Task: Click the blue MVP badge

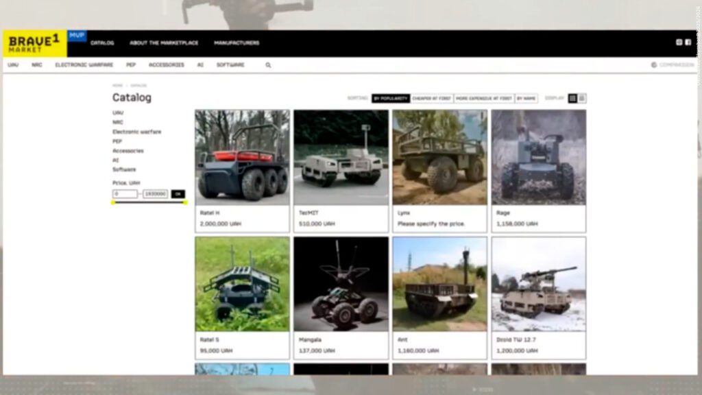Action: coord(77,36)
